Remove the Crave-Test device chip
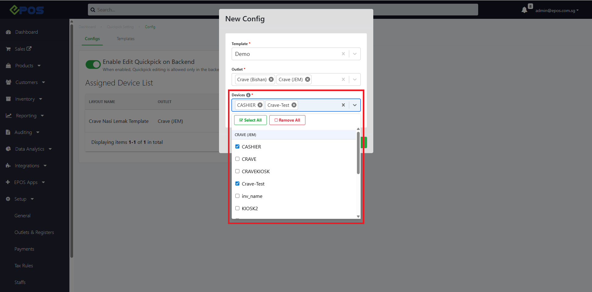Image resolution: width=592 pixels, height=292 pixels. 294,105
